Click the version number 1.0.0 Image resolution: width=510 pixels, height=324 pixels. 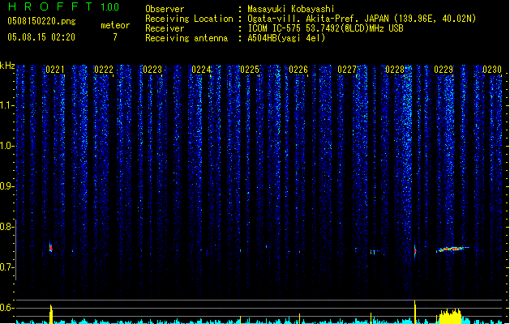coord(110,7)
